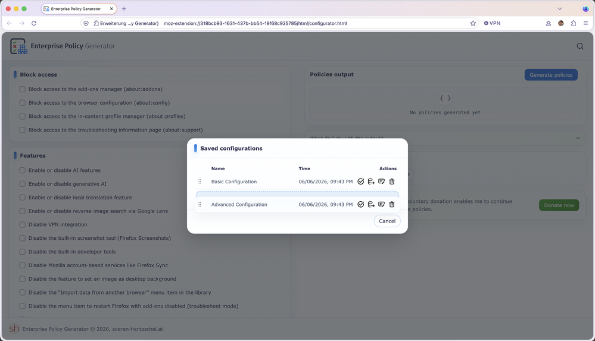Open the VPN toolbar button
The image size is (595, 341).
(492, 23)
